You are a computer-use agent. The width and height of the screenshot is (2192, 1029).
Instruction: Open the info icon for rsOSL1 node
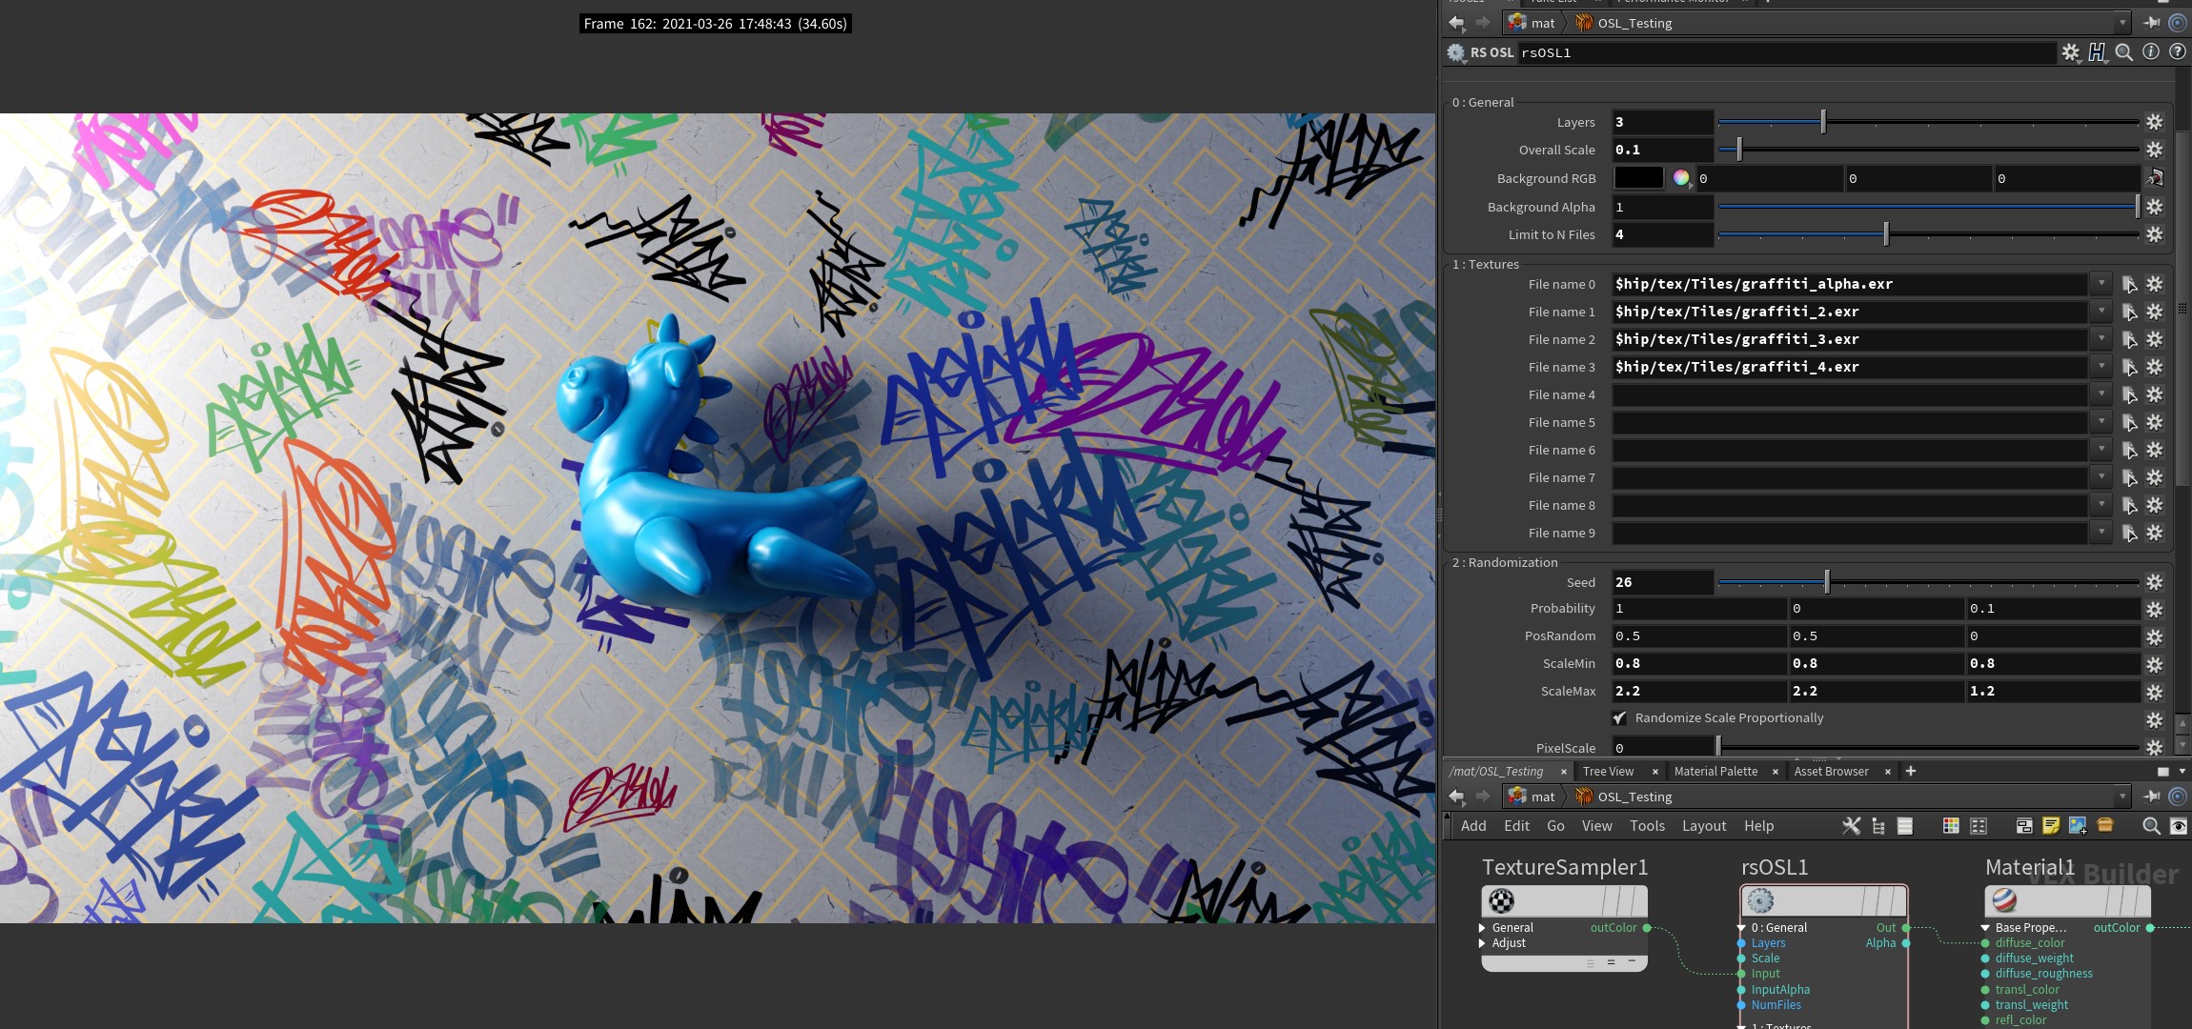click(x=2151, y=52)
